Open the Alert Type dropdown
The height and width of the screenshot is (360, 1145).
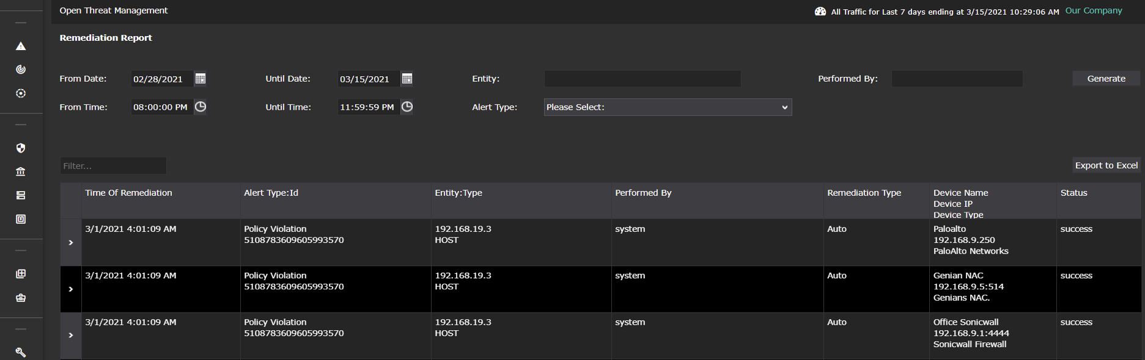click(x=668, y=107)
